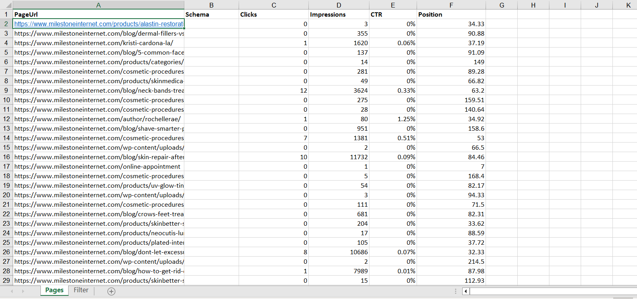Select row 1 header
This screenshot has width=637, height=299.
[x=6, y=14]
